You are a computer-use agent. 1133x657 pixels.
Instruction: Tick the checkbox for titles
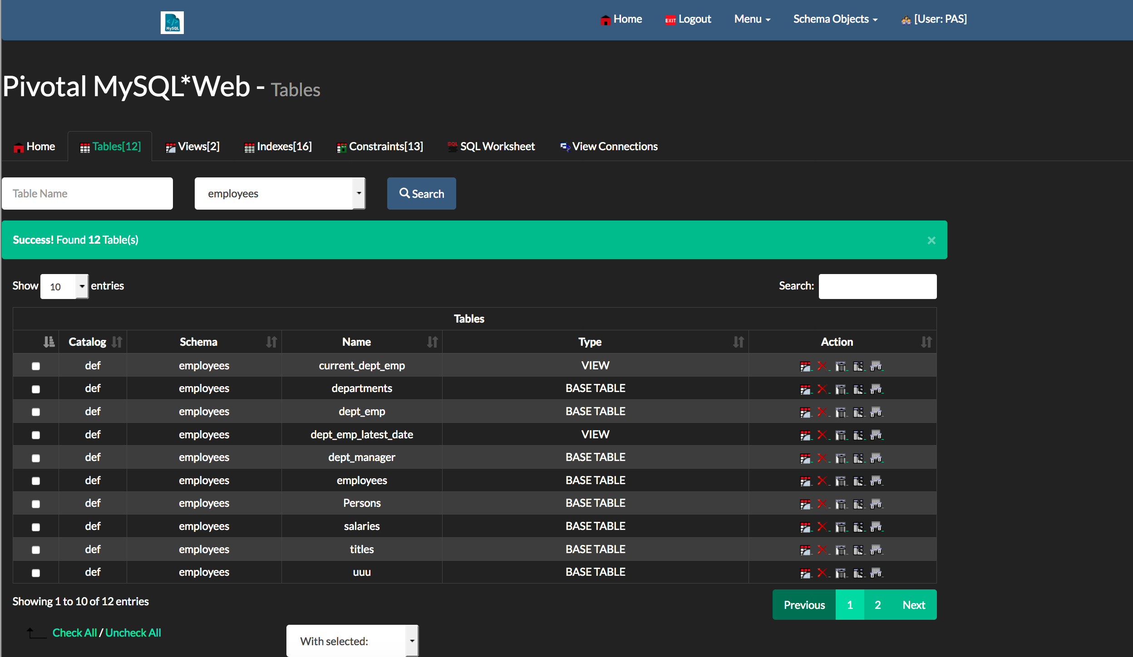click(36, 550)
